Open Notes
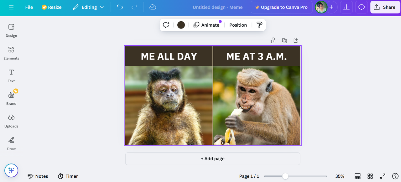The width and height of the screenshot is (401, 182). (x=38, y=176)
